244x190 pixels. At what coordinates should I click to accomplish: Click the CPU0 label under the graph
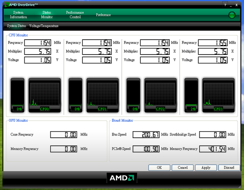click(44, 109)
